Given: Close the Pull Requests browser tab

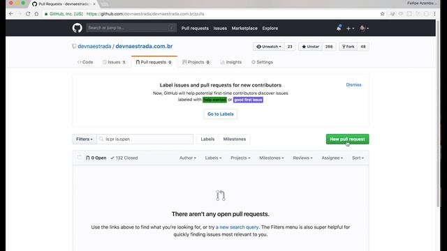Looking at the screenshot, I should [x=94, y=4].
